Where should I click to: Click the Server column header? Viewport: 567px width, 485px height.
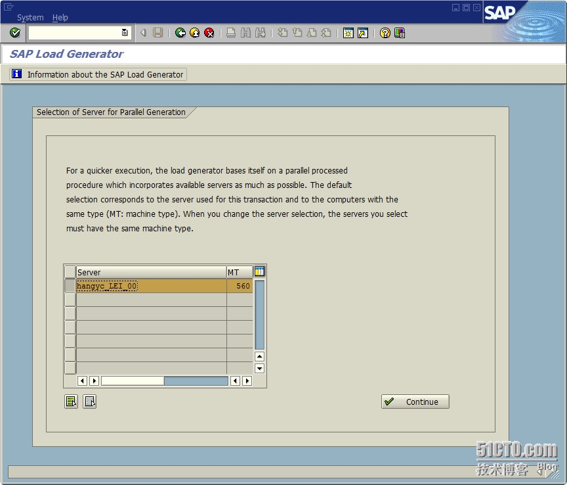click(151, 272)
